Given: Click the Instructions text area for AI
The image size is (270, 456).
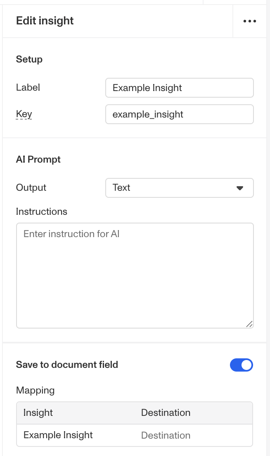Looking at the screenshot, I should (x=135, y=275).
